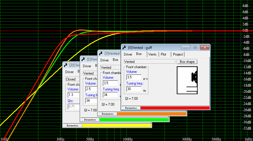This screenshot has height=141, width=253.
Task: Click the box shape speaker diagram
Action: [x=187, y=80]
